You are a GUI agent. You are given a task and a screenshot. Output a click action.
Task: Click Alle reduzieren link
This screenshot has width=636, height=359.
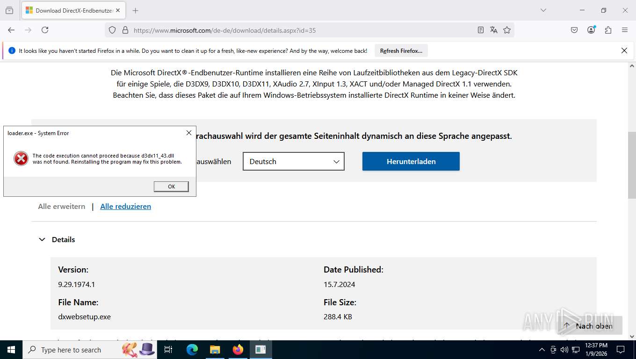[x=126, y=206]
